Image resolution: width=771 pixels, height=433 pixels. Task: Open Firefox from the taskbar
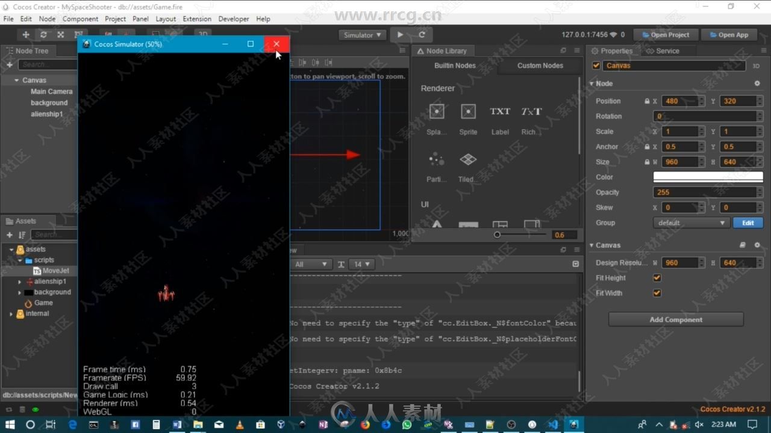click(x=364, y=425)
